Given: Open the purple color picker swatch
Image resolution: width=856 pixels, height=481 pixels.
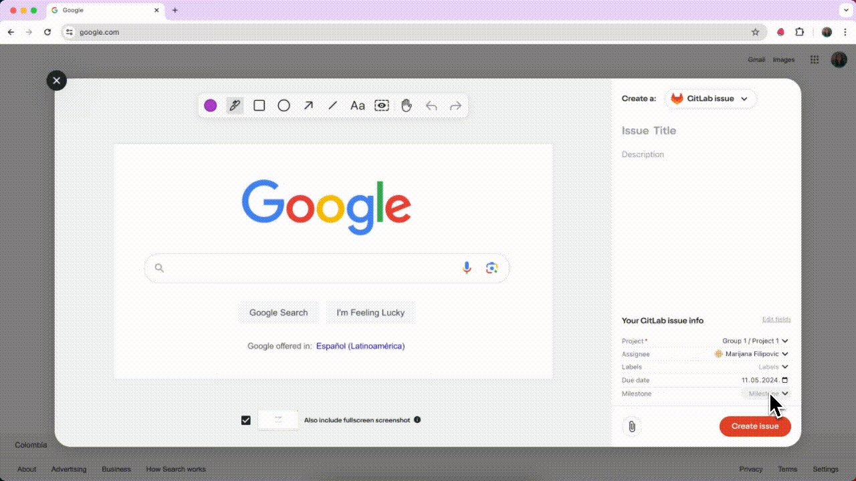Looking at the screenshot, I should tap(210, 106).
